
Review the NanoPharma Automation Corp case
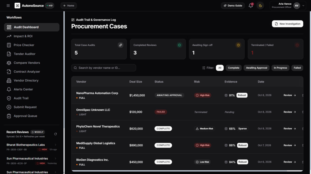coord(289,95)
